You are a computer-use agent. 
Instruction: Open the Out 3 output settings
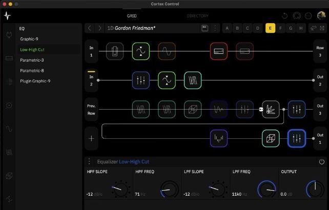pyautogui.click(x=320, y=109)
